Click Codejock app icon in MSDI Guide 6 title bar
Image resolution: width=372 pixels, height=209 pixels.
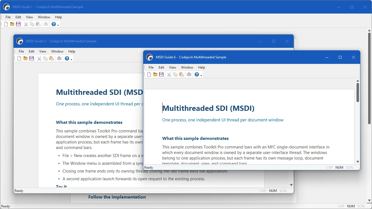[x=149, y=57]
